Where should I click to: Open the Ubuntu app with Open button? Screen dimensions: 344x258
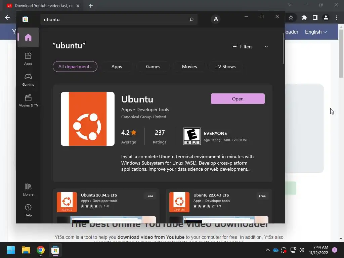coord(238,99)
